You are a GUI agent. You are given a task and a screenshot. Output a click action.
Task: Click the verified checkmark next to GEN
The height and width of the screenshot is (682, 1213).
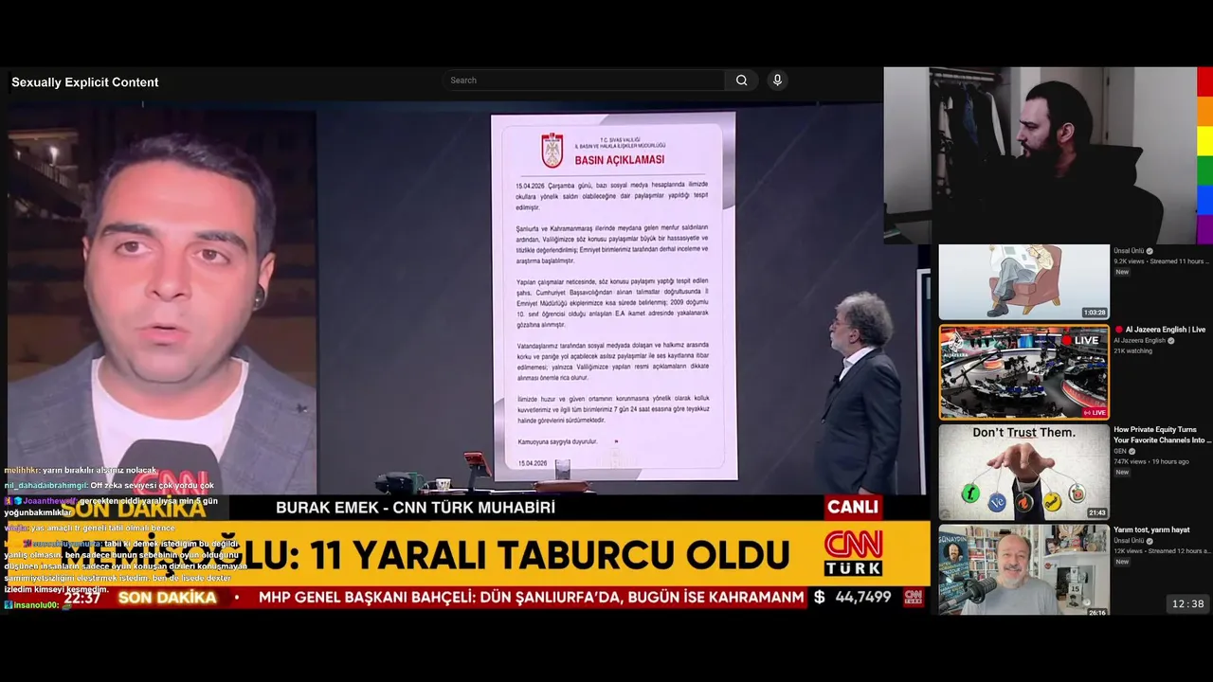(x=1132, y=451)
